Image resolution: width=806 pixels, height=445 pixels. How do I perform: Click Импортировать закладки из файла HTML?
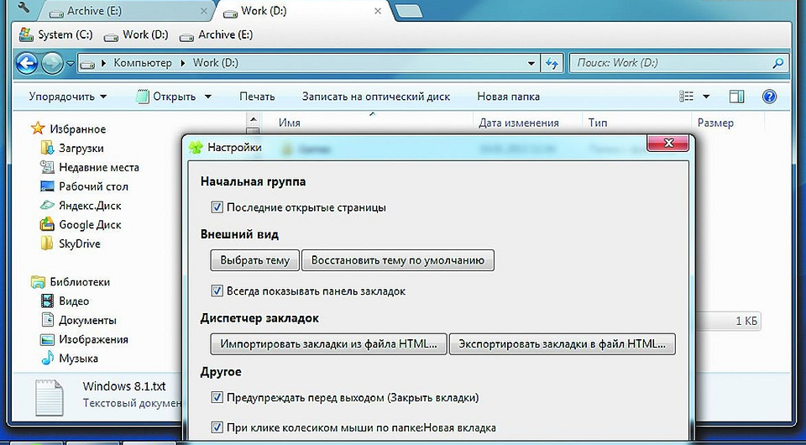pos(328,343)
